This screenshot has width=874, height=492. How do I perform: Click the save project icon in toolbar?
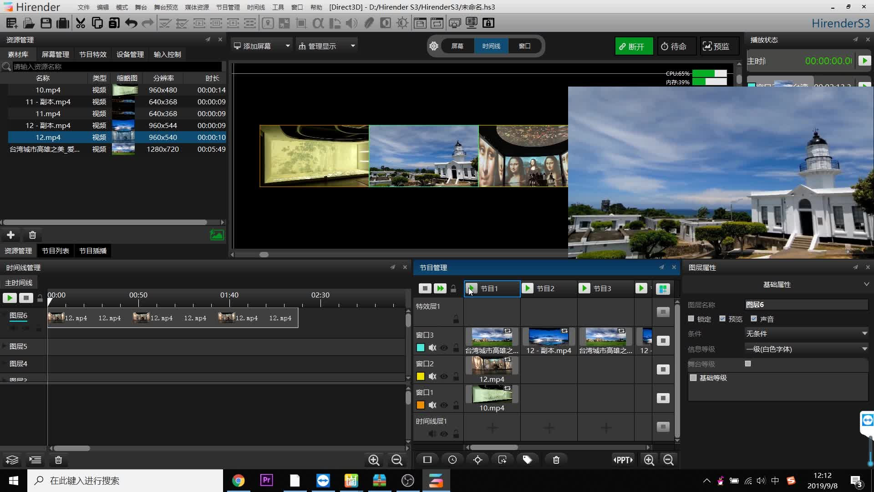(46, 23)
